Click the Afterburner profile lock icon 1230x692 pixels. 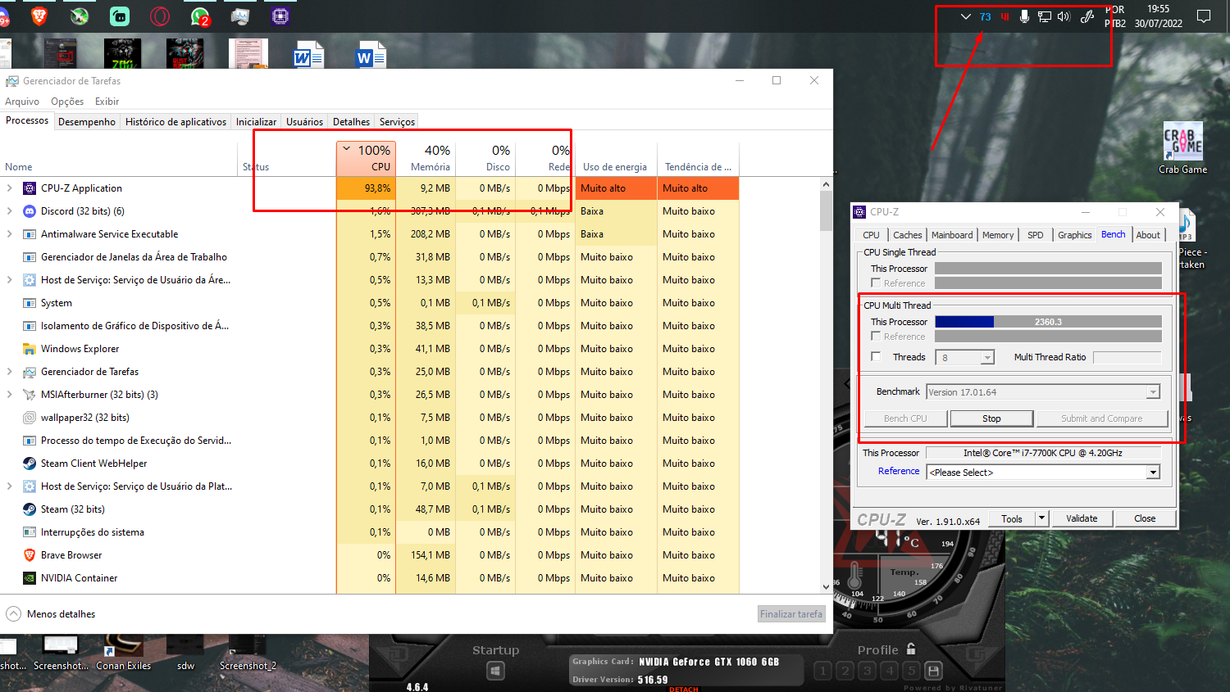(x=911, y=649)
